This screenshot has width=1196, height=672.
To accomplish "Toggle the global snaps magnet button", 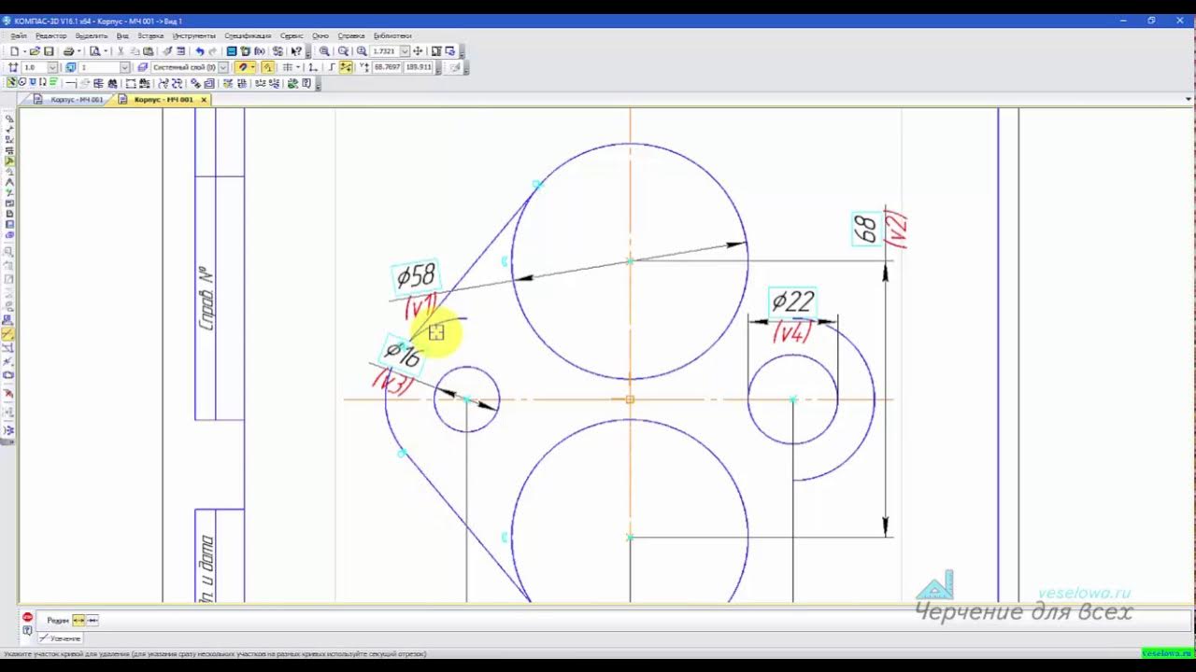I will point(242,67).
